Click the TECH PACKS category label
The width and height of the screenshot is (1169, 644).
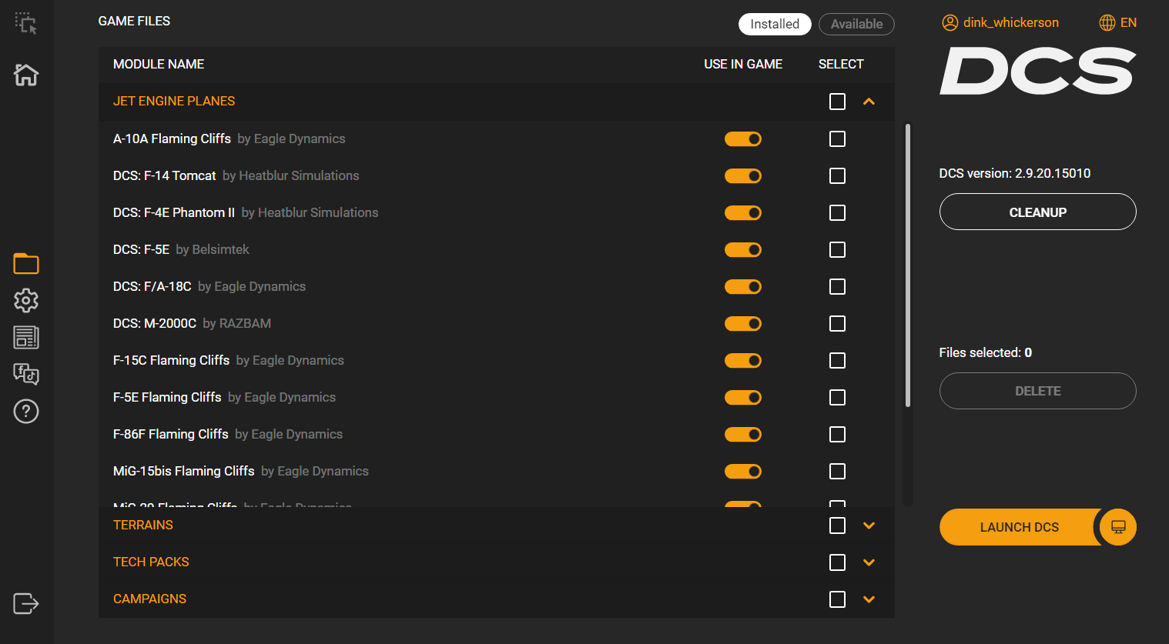(x=151, y=562)
